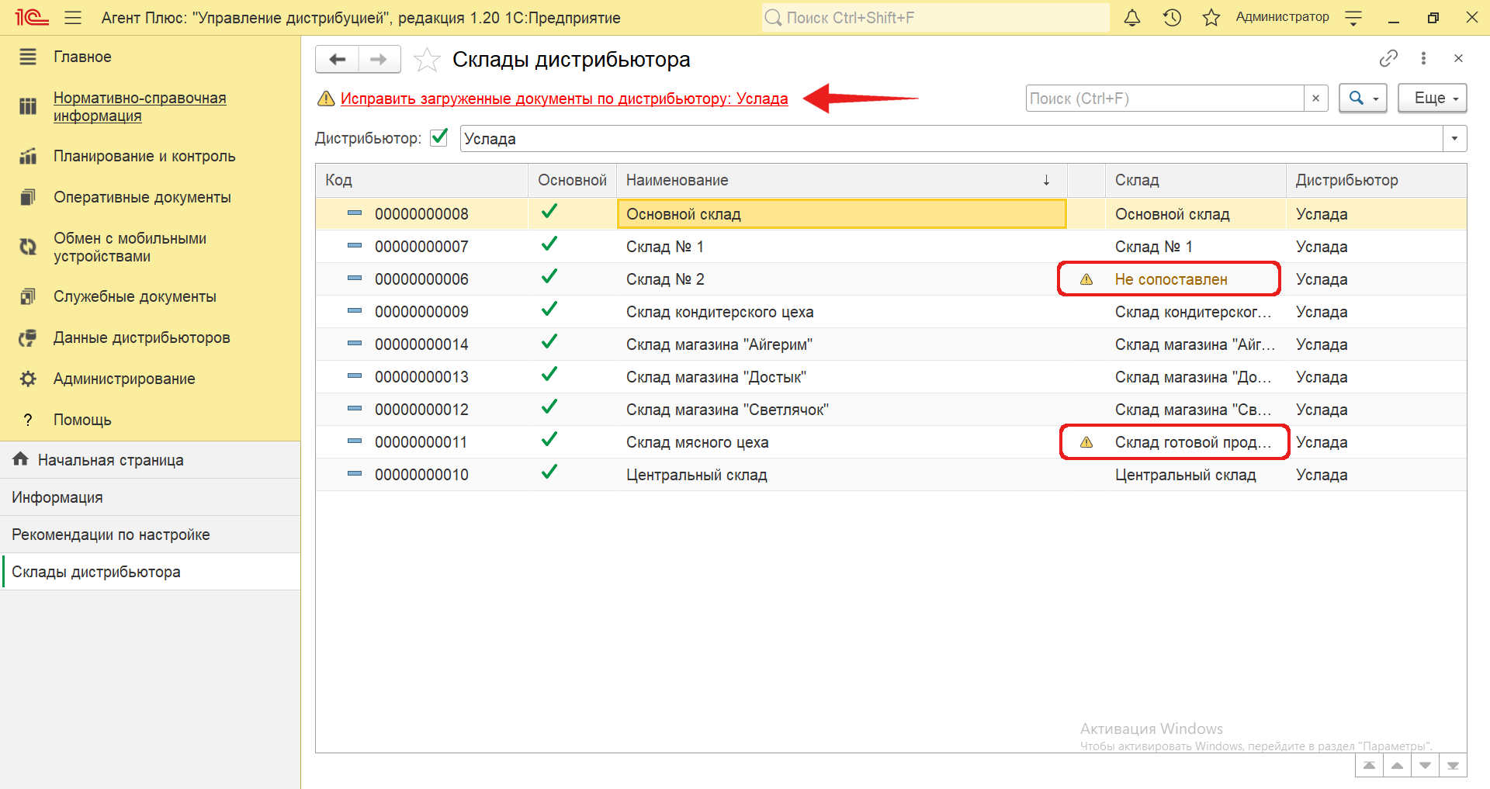1490x789 pixels.
Task: Open the main menu hamburger icon
Action: tap(73, 17)
